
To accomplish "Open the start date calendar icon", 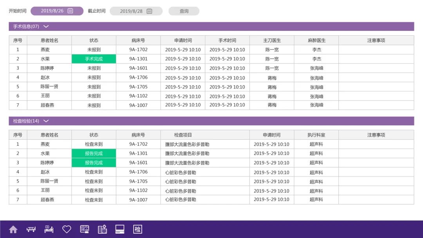I will 70,11.
